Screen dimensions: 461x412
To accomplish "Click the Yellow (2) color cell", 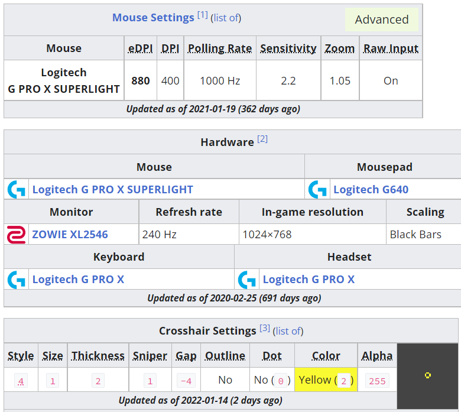I will point(326,380).
